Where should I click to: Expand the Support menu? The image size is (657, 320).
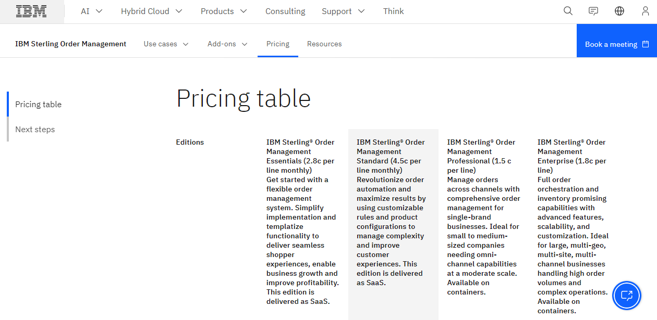[343, 11]
